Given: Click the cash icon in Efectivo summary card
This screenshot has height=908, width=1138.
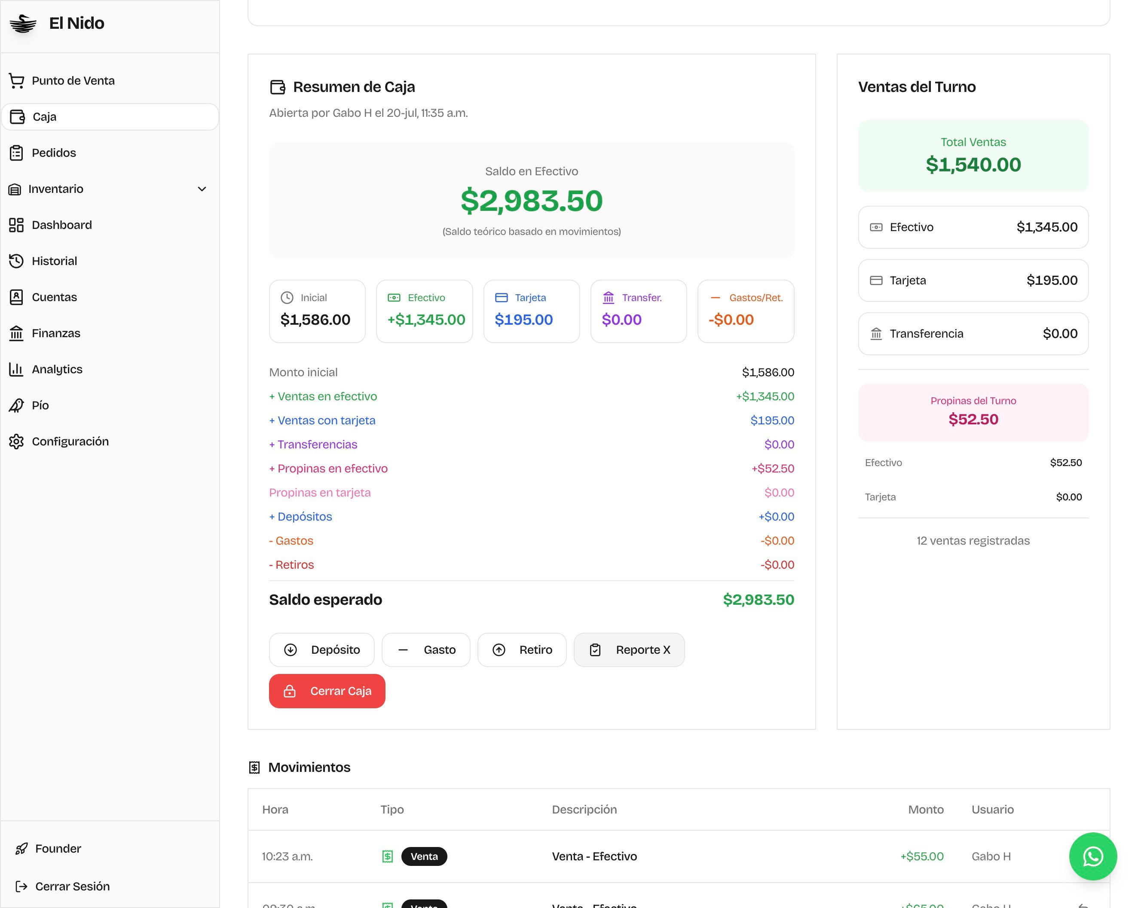Looking at the screenshot, I should pos(394,298).
